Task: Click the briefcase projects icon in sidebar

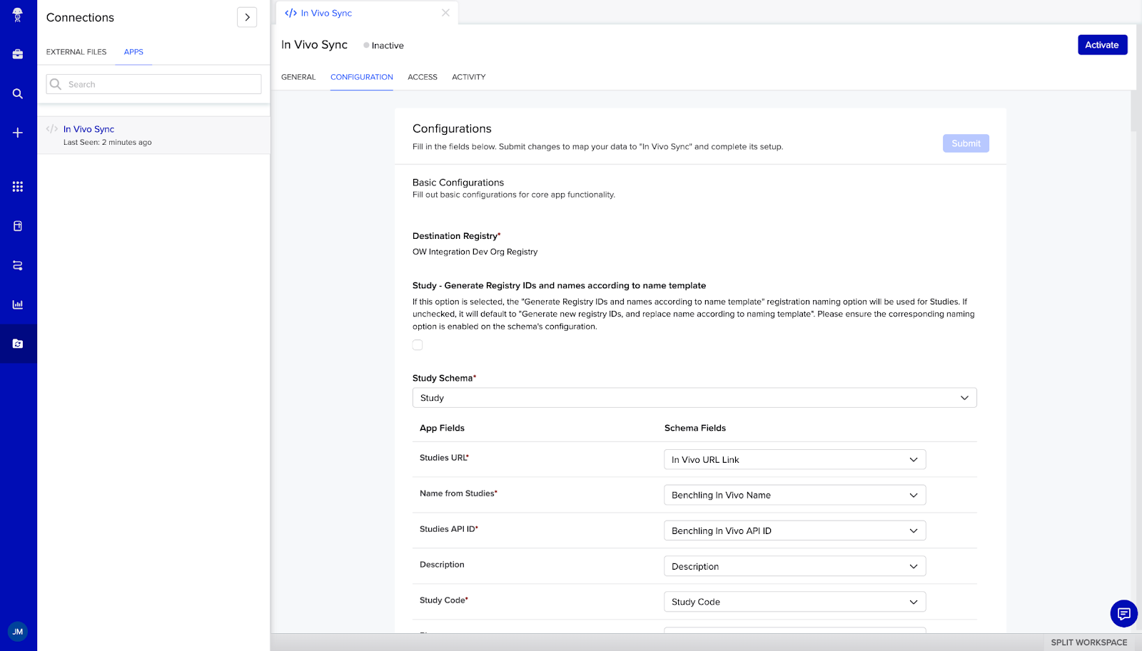Action: 18,54
